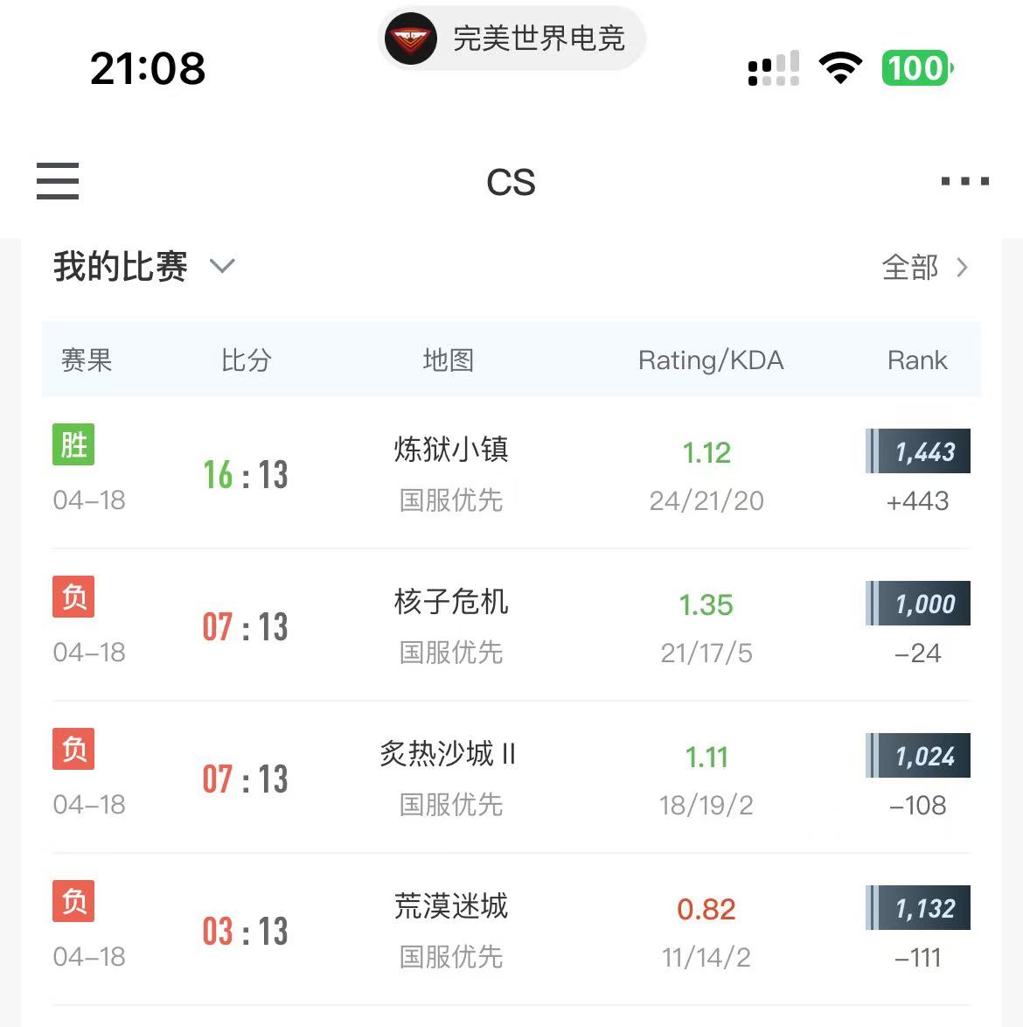
Task: Tap the green 胜 result badge
Action: (x=73, y=444)
